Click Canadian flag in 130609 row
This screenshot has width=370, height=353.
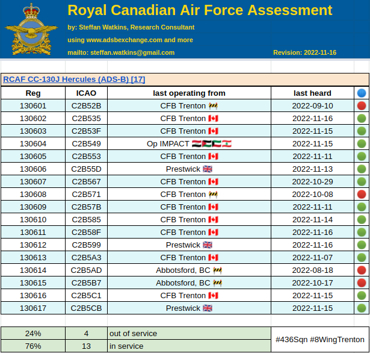(213, 207)
